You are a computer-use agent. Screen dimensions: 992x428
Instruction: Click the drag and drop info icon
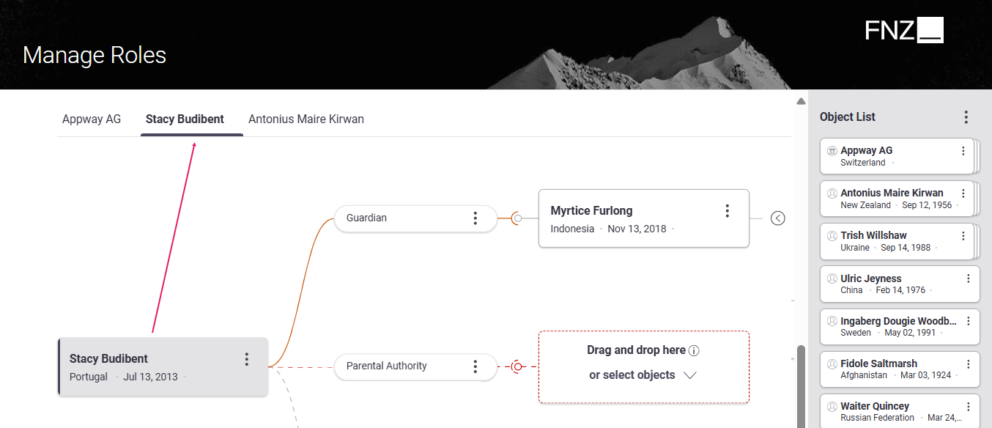(x=694, y=350)
